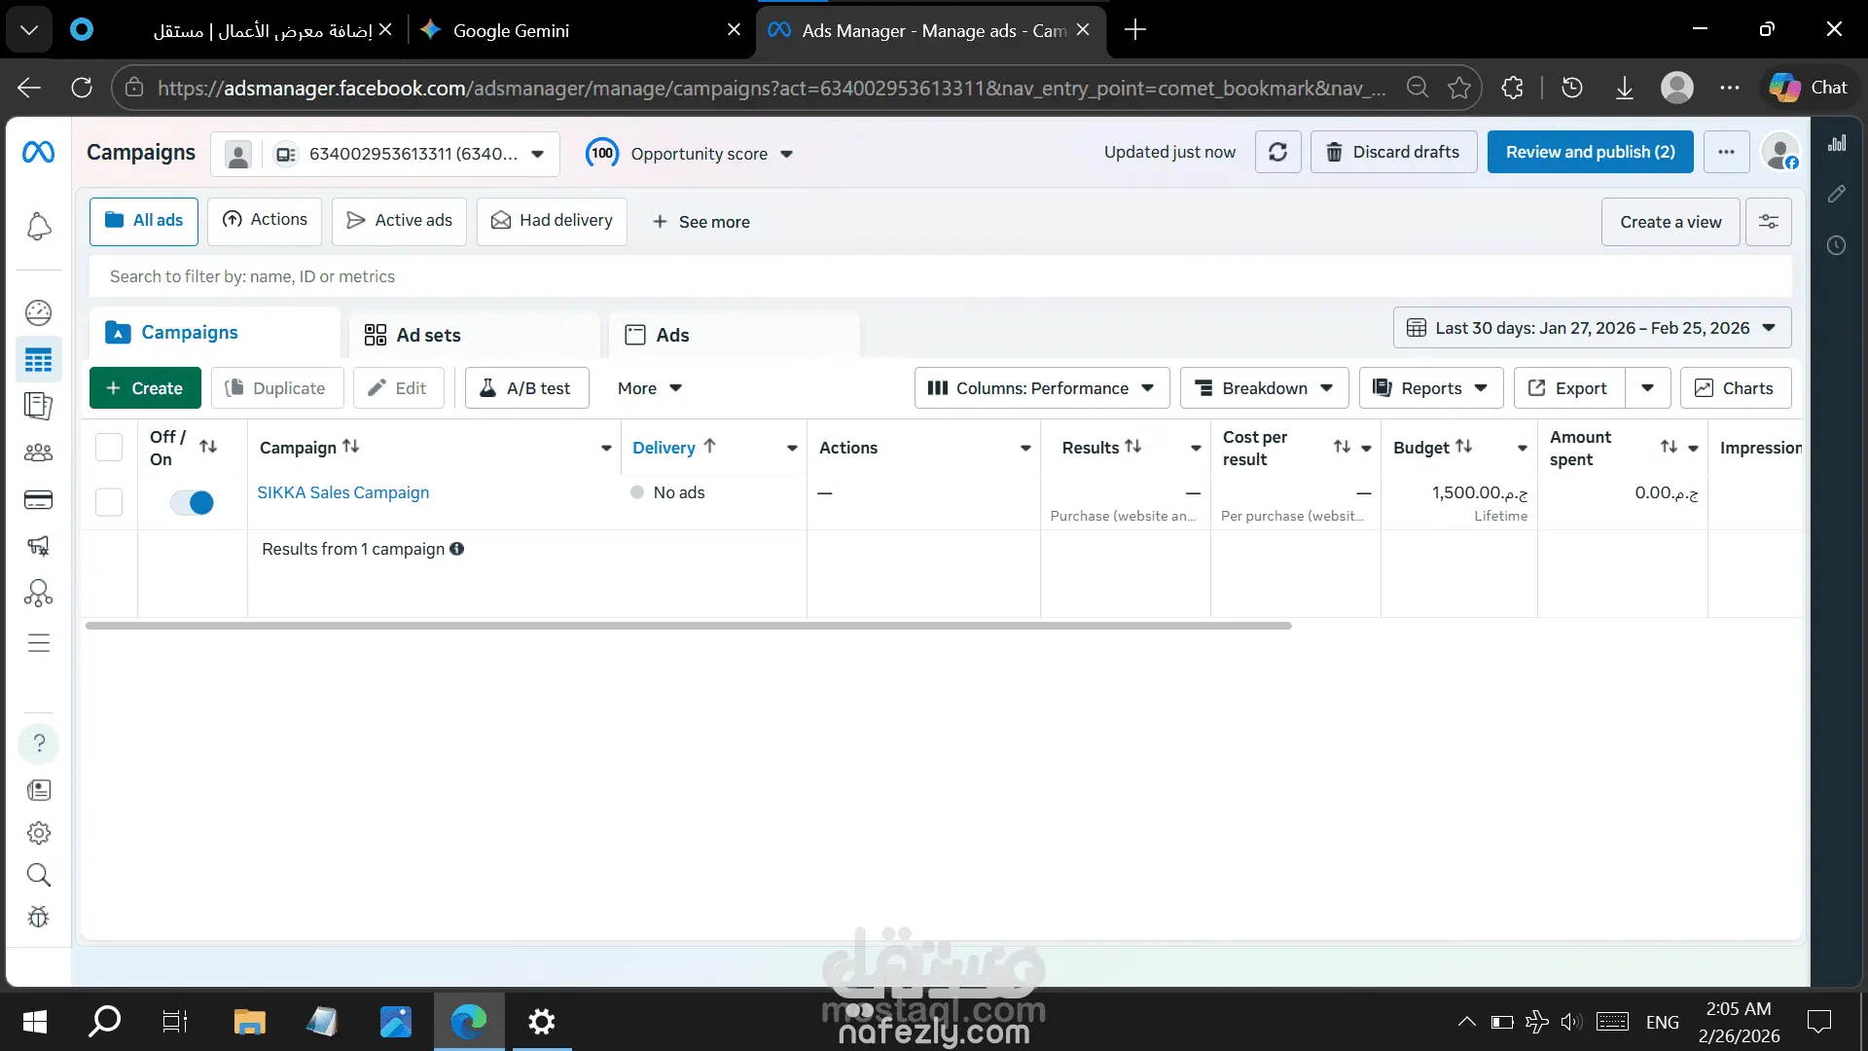Click the refresh data icon button
The image size is (1868, 1051).
click(1277, 152)
